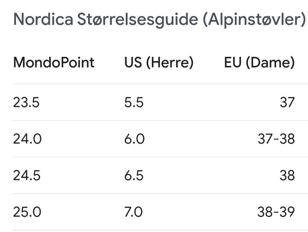Click the US size 6.0 cell
The image size is (308, 232).
click(134, 139)
